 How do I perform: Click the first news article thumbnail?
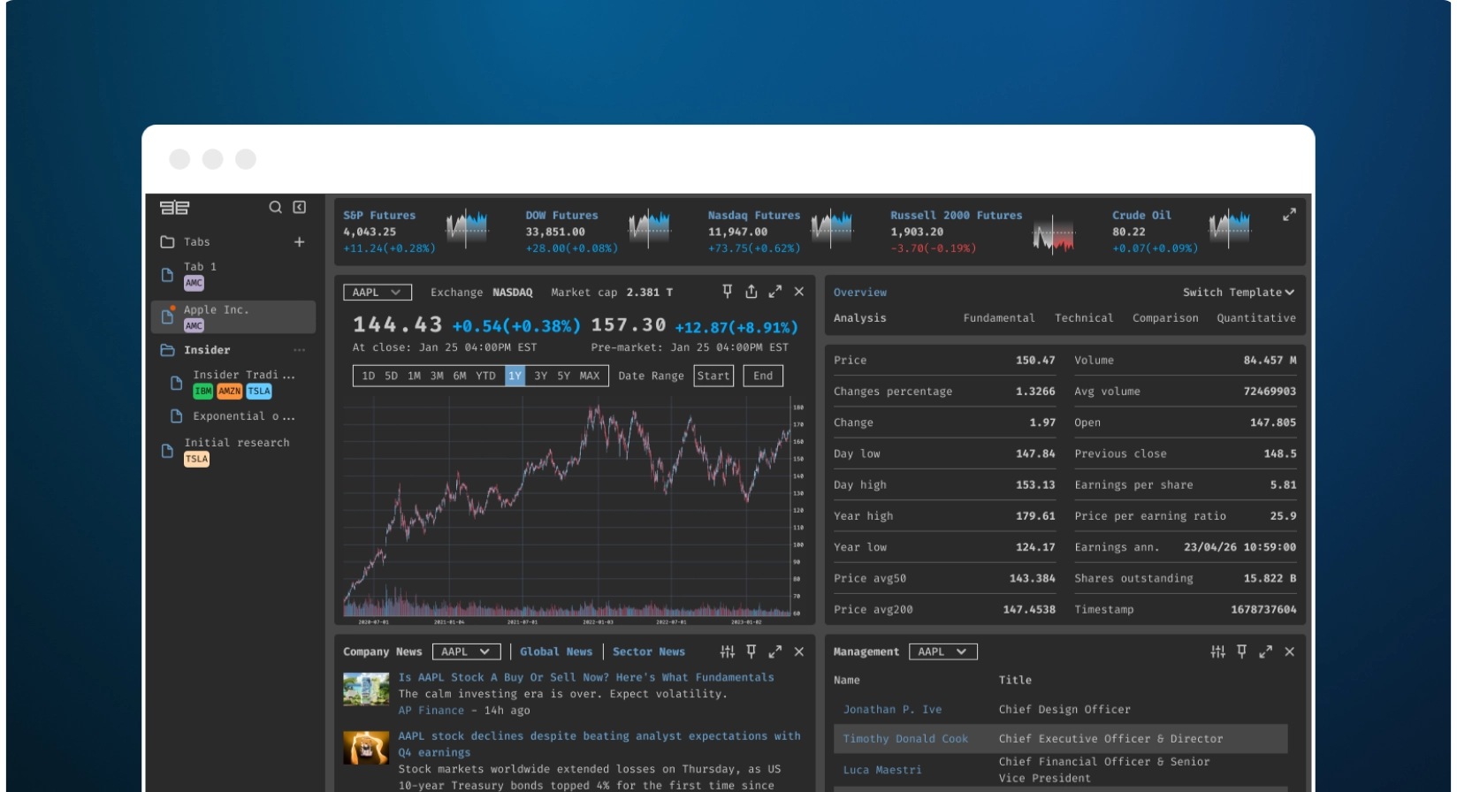[366, 689]
